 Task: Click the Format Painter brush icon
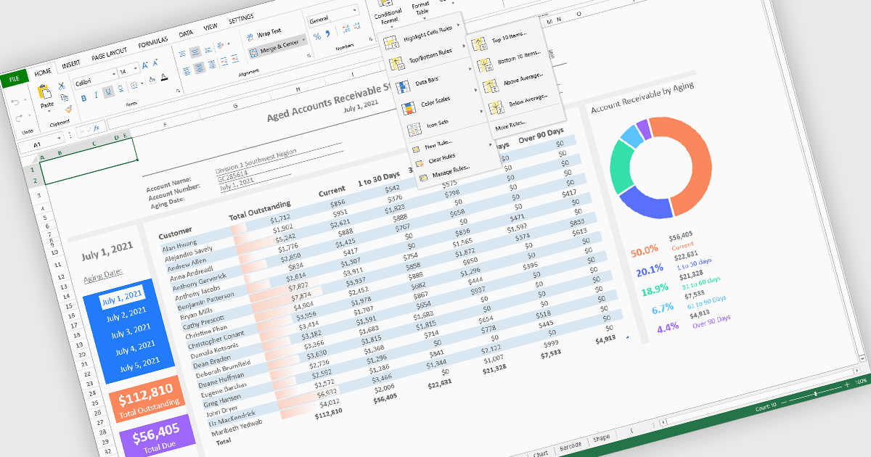[x=68, y=108]
